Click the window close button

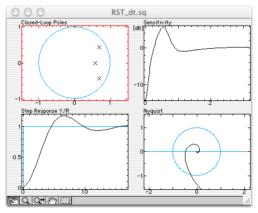(x=15, y=12)
